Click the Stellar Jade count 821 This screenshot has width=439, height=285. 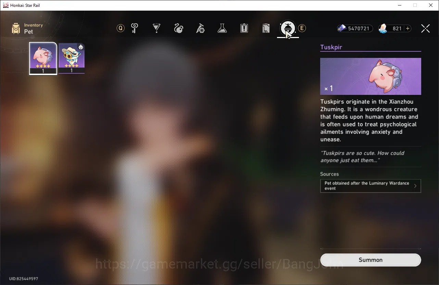tap(397, 29)
